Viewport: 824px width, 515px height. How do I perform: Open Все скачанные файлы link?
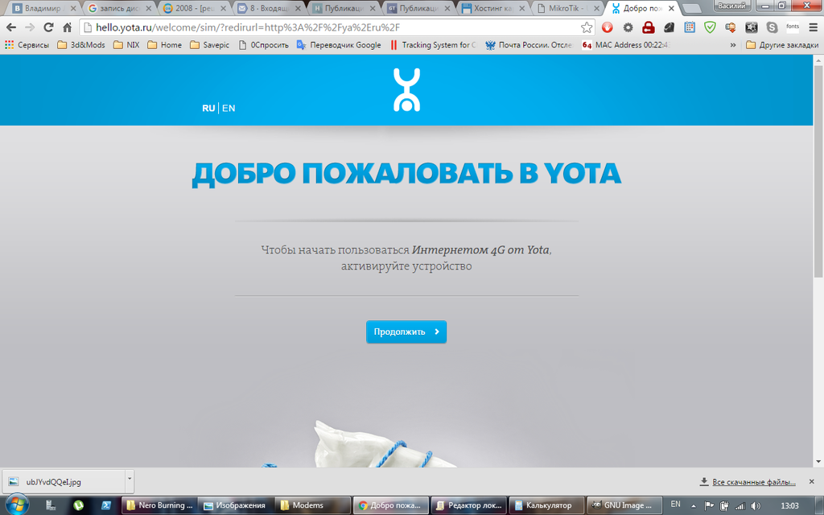click(x=753, y=482)
